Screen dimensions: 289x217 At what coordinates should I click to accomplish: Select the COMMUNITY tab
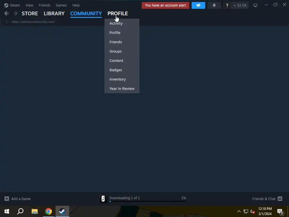click(x=86, y=13)
